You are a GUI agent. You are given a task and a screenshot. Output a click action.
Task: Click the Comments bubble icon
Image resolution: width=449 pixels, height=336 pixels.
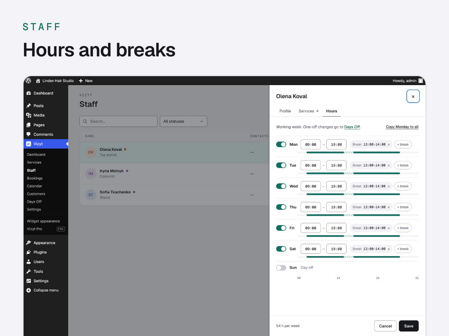(x=29, y=134)
